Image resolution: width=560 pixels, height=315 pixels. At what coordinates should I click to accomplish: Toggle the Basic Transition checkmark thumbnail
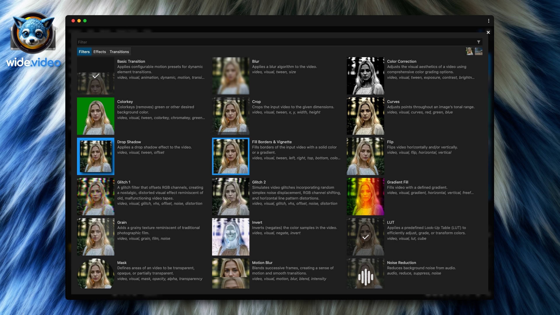[x=96, y=76]
